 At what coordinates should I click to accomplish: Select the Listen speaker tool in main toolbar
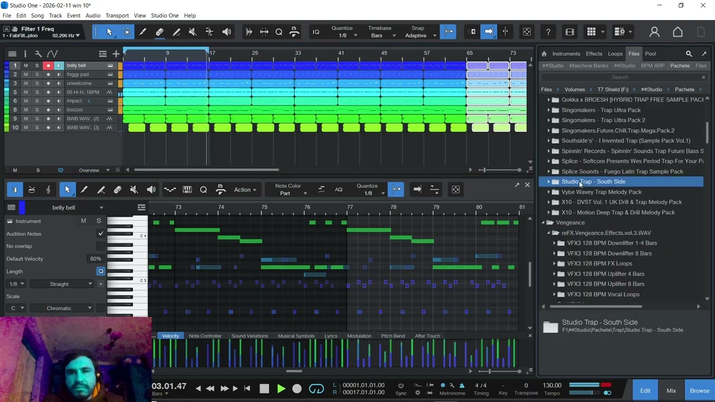tap(226, 32)
